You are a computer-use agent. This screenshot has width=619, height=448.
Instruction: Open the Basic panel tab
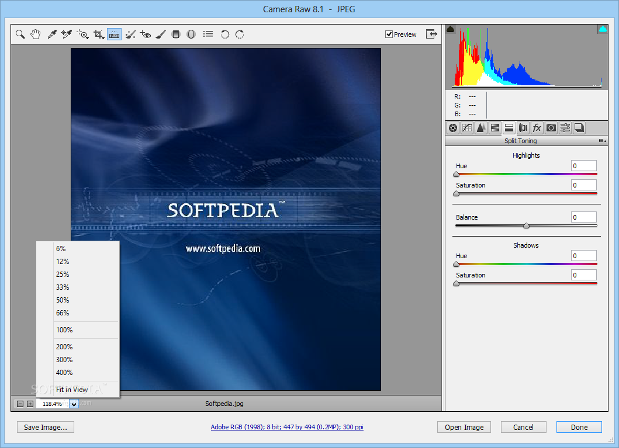tap(453, 128)
